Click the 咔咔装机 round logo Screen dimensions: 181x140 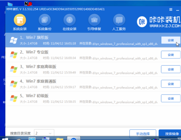point(142,22)
